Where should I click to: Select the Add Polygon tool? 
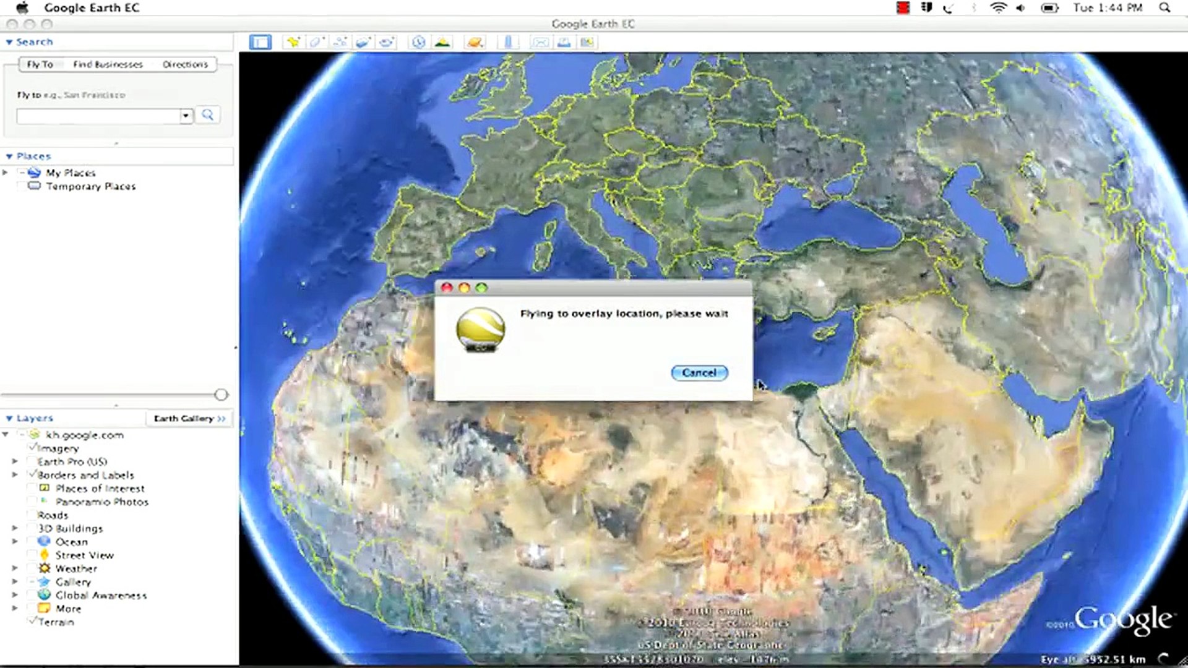click(316, 42)
